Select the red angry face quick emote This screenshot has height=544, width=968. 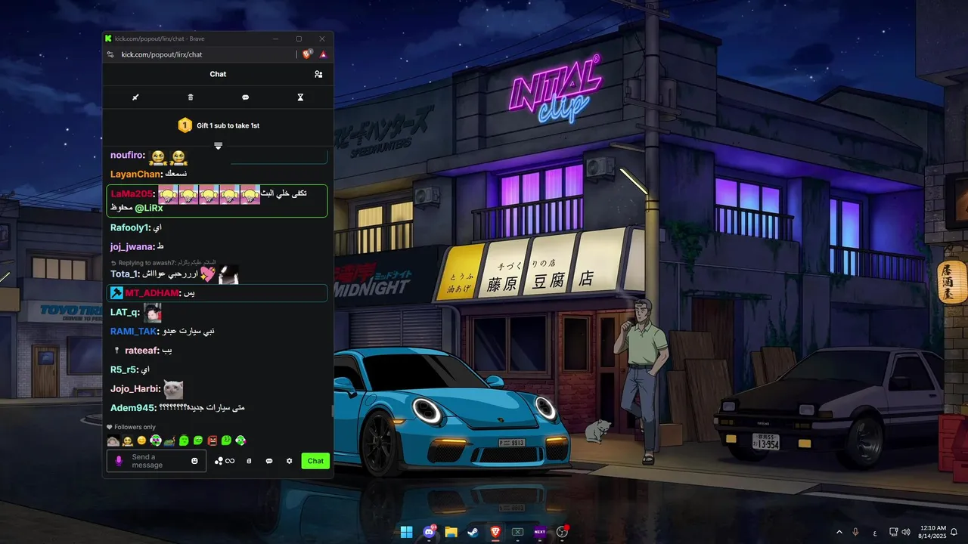click(x=212, y=440)
